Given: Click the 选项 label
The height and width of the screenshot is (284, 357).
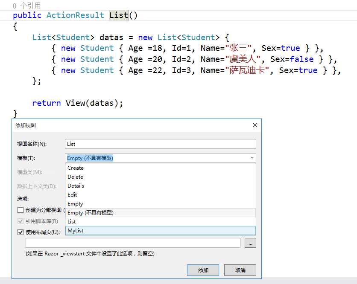Looking at the screenshot, I should pos(23,199).
